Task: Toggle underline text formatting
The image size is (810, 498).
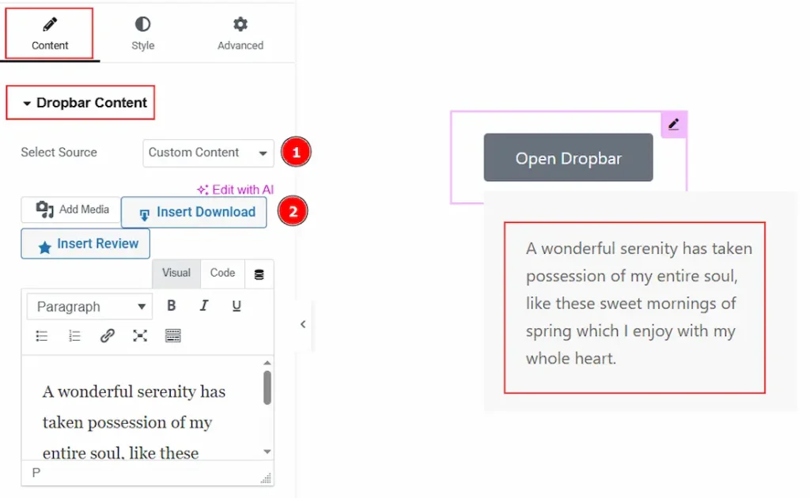Action: 235,305
